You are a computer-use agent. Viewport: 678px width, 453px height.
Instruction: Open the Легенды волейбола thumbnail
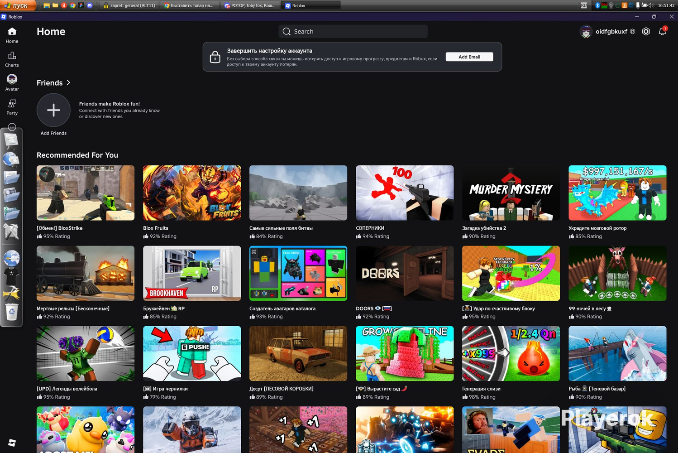[x=86, y=353]
